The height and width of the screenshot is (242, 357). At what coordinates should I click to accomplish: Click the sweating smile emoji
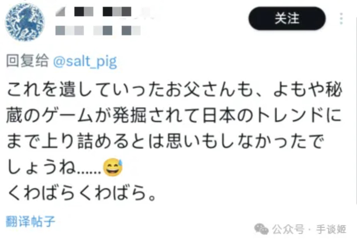point(113,168)
